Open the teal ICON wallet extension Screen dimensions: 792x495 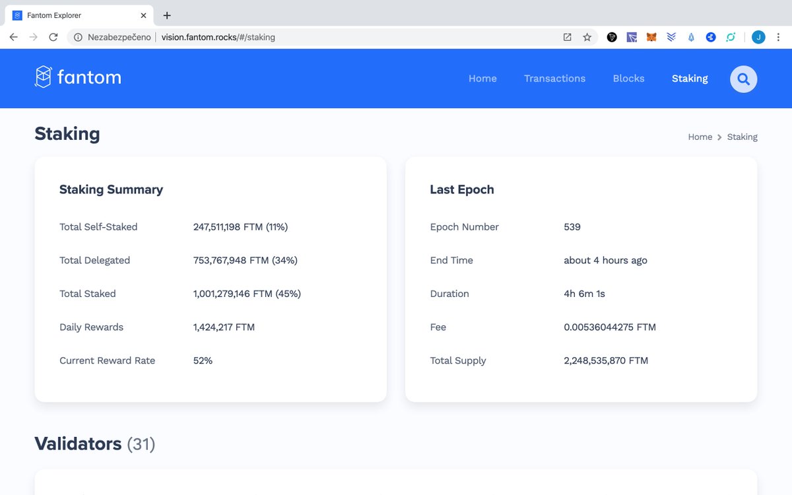(731, 37)
